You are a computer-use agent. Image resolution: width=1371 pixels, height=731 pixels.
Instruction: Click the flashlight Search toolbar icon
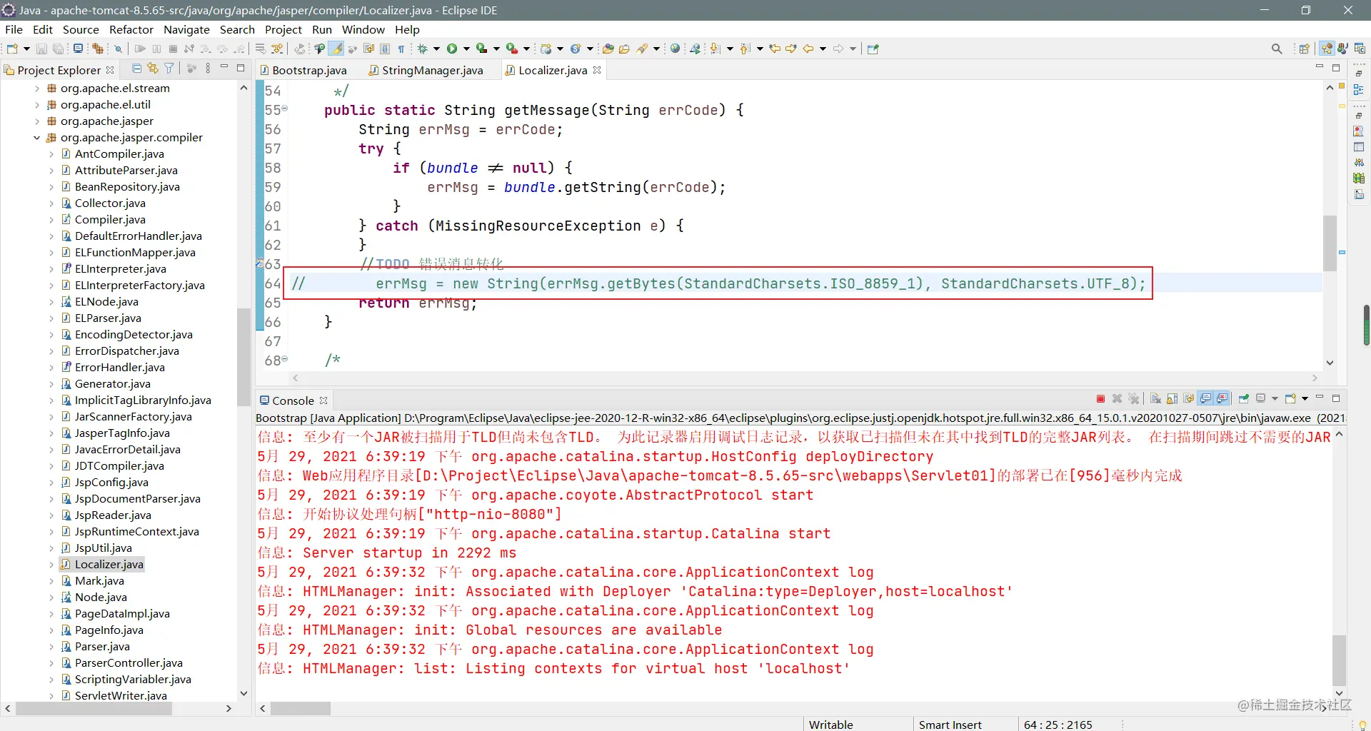(x=642, y=49)
